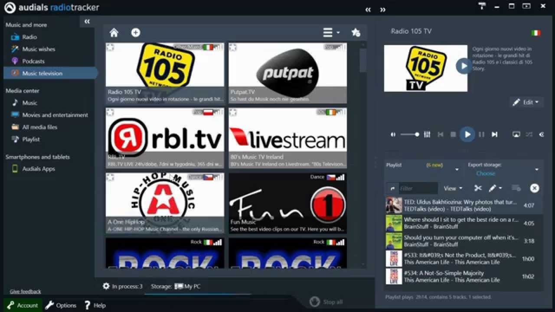The image size is (555, 312).
Task: Open Audials Apps section
Action: (39, 169)
